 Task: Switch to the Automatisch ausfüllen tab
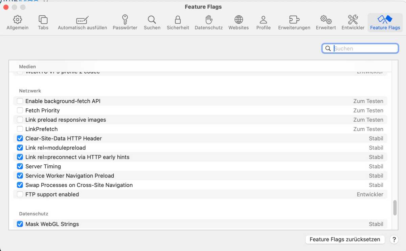pos(82,23)
